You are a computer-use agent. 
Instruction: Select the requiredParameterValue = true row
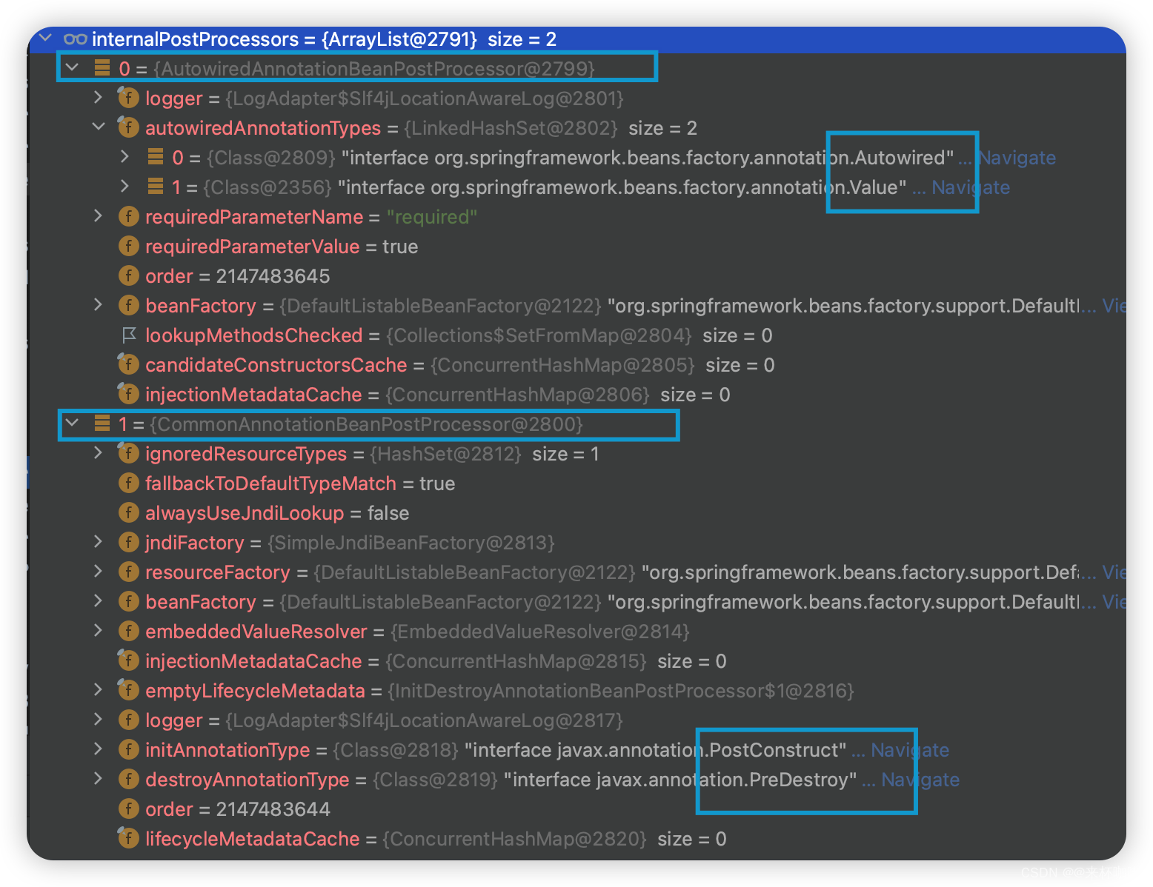576,246
